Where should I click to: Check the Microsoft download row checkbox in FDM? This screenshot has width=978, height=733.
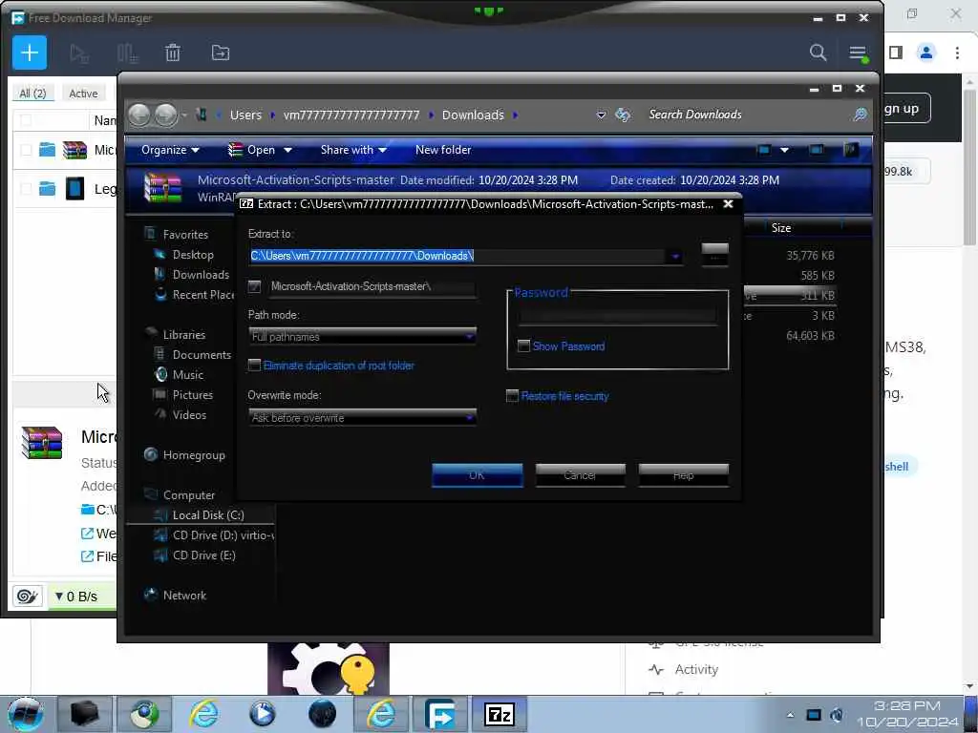(26, 150)
